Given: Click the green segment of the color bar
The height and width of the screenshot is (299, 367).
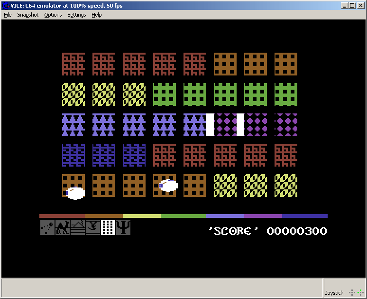Looking at the screenshot, I should [x=183, y=216].
